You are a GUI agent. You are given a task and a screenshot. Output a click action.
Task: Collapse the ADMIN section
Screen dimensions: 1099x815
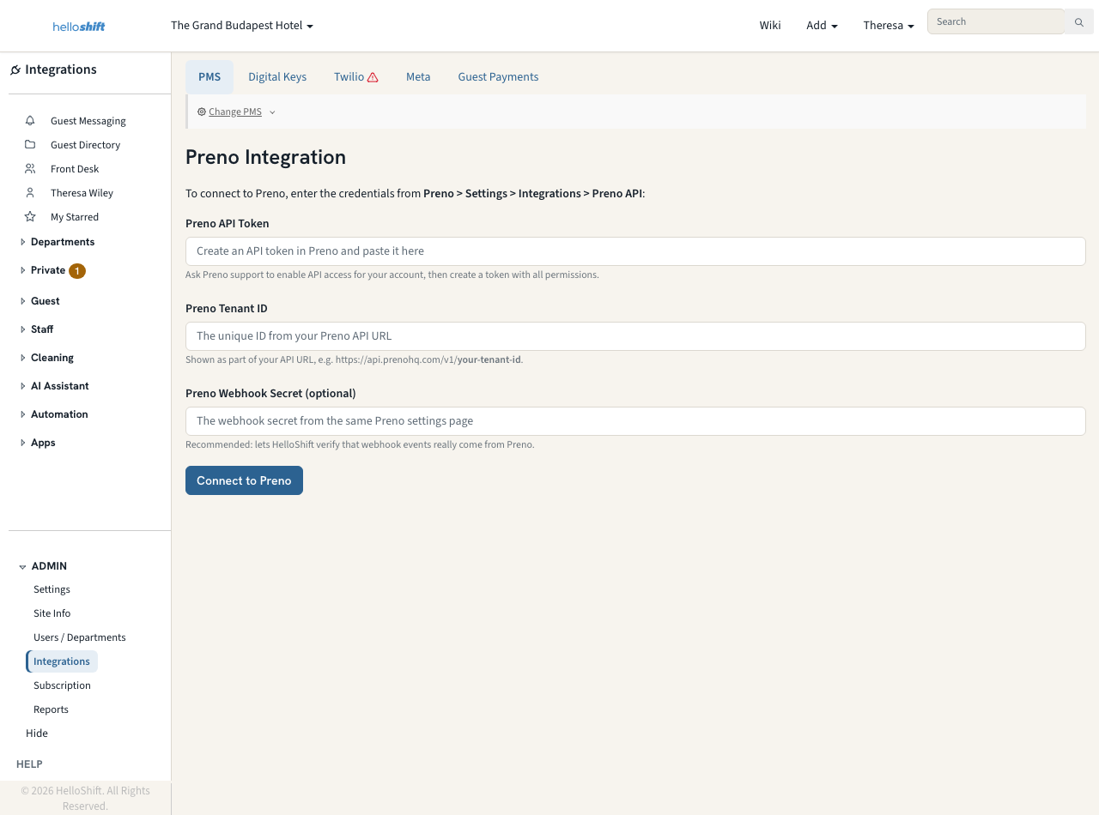point(23,567)
